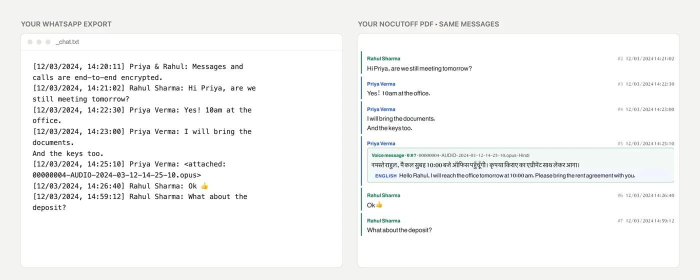Click timestamp '#3 12/03/2024 14:22:30'
The height and width of the screenshot is (280, 700).
click(645, 84)
